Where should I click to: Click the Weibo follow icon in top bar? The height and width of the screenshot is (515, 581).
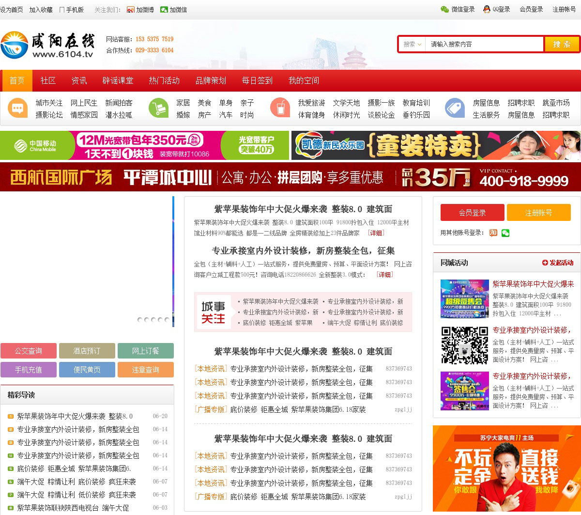click(130, 10)
